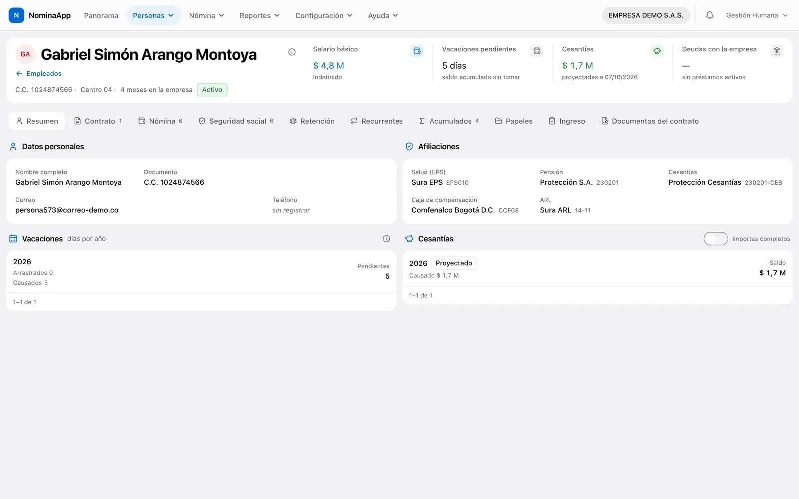The height and width of the screenshot is (499, 799).
Task: Click calendar icon in Vacaciones pendientes card
Action: coord(537,51)
